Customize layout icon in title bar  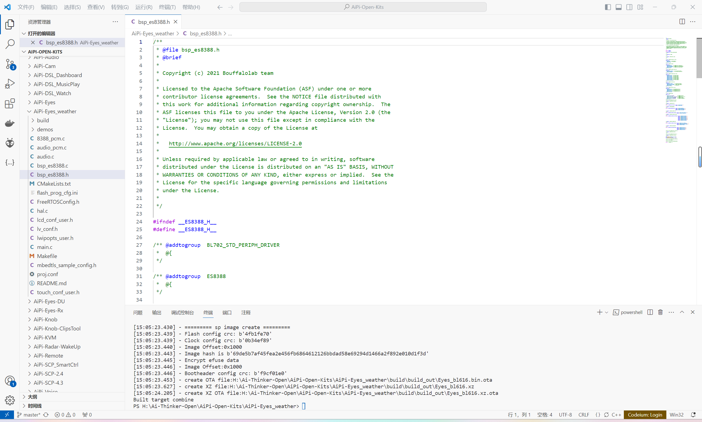pos(640,7)
